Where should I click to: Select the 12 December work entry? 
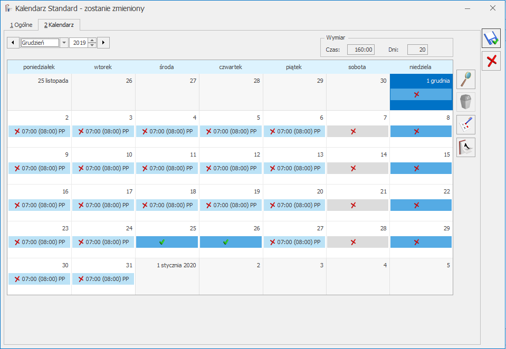(x=231, y=168)
